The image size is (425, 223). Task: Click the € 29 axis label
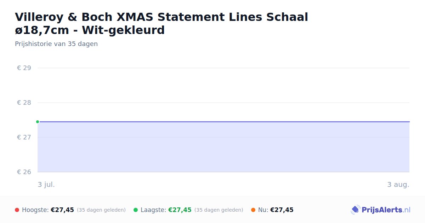click(24, 68)
